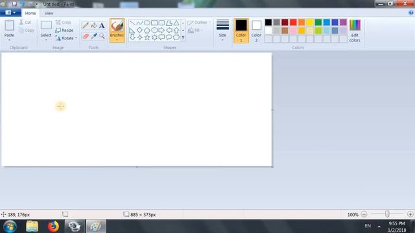Click the rectangular Select tool button
Screen dimensions: 415x233
point(46,28)
